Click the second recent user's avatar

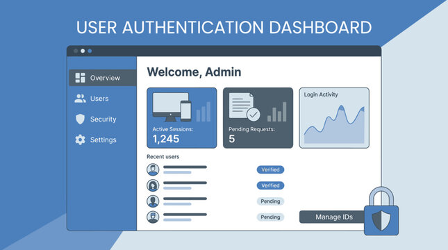153,185
